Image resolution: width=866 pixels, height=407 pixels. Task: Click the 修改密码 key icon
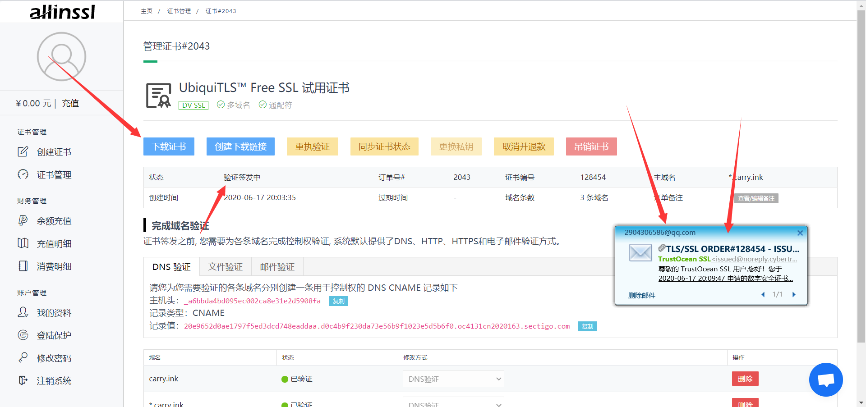pyautogui.click(x=23, y=357)
